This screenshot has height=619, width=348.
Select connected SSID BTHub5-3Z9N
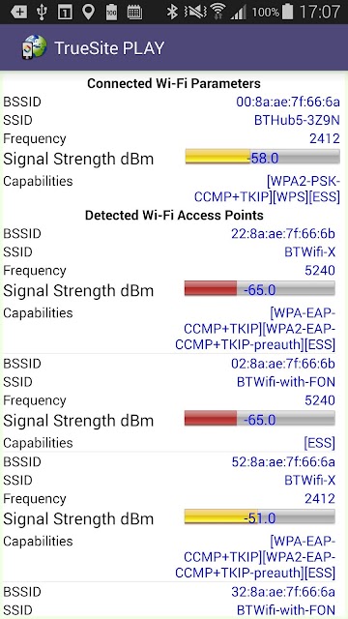pyautogui.click(x=297, y=120)
